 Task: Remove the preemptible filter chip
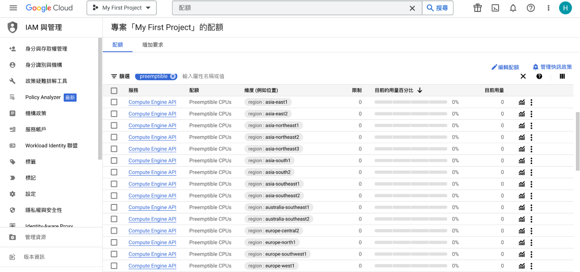[173, 76]
